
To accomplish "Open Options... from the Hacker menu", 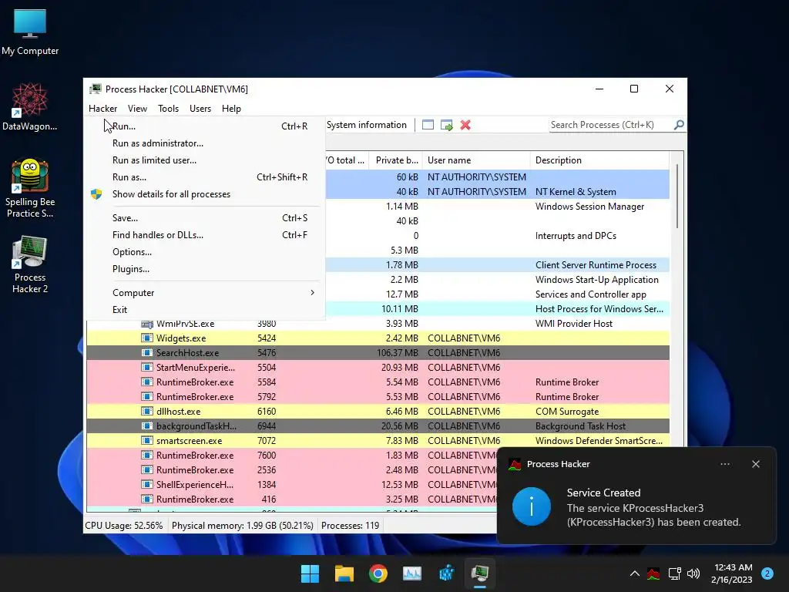I will pyautogui.click(x=204, y=252).
